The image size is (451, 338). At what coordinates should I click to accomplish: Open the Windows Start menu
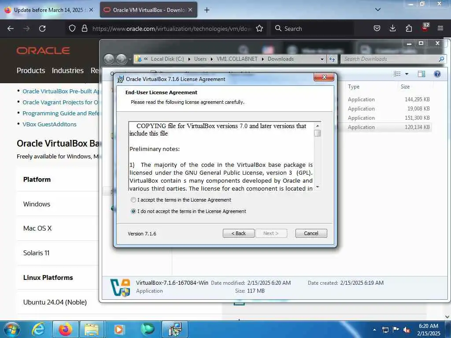[11, 329]
